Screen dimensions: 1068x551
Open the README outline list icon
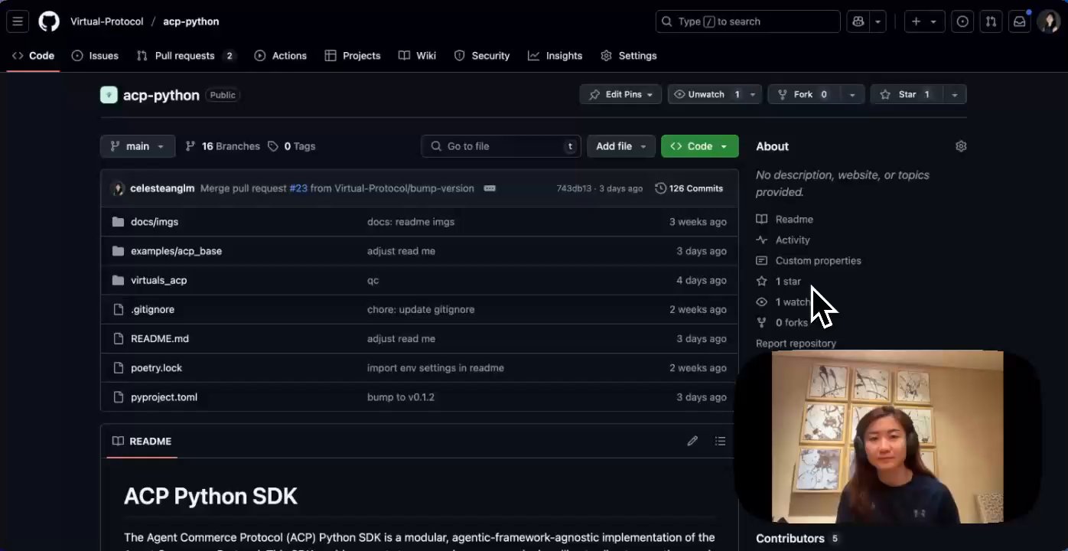[x=720, y=441]
